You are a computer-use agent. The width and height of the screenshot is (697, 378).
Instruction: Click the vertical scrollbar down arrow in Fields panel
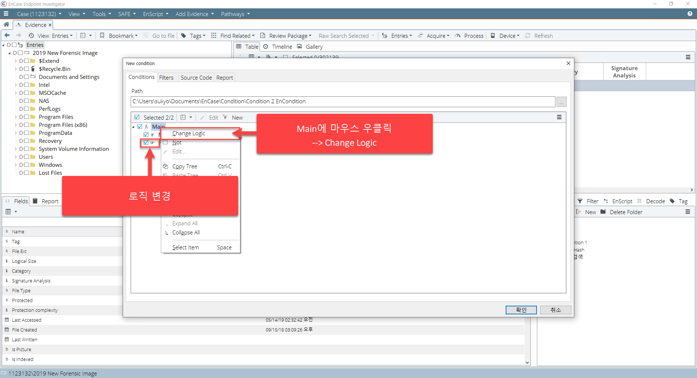(527, 362)
